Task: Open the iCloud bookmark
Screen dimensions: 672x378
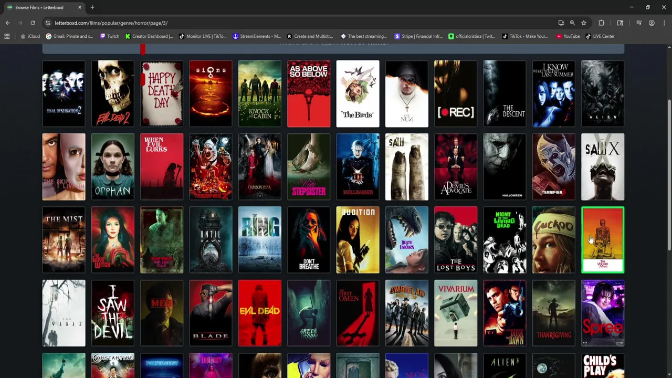Action: [x=30, y=36]
